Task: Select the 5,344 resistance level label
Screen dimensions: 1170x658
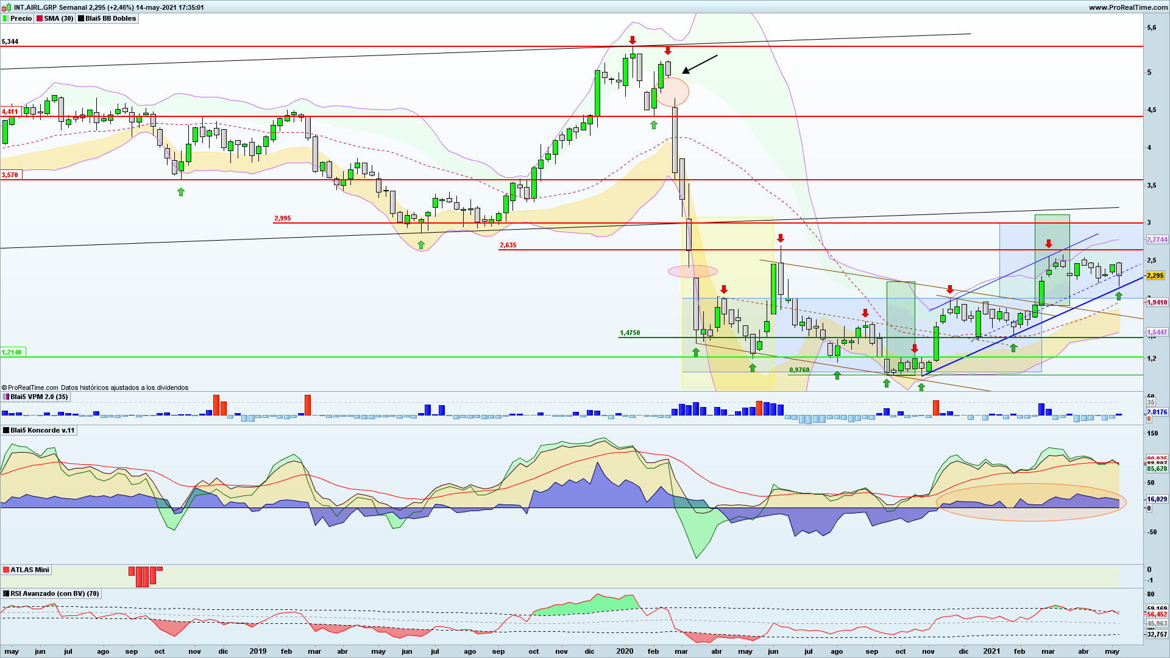Action: click(10, 41)
